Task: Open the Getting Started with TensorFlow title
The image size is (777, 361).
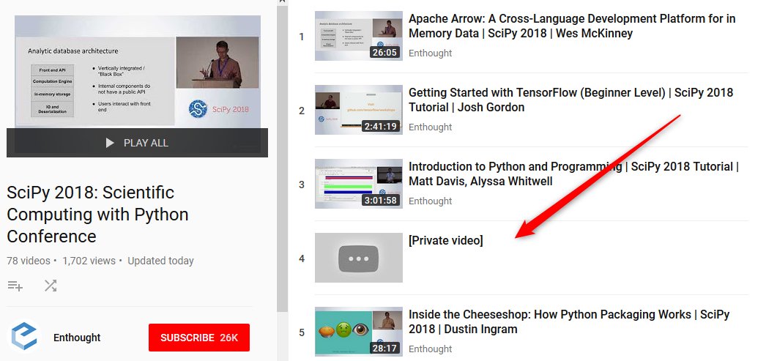Action: coord(570,100)
